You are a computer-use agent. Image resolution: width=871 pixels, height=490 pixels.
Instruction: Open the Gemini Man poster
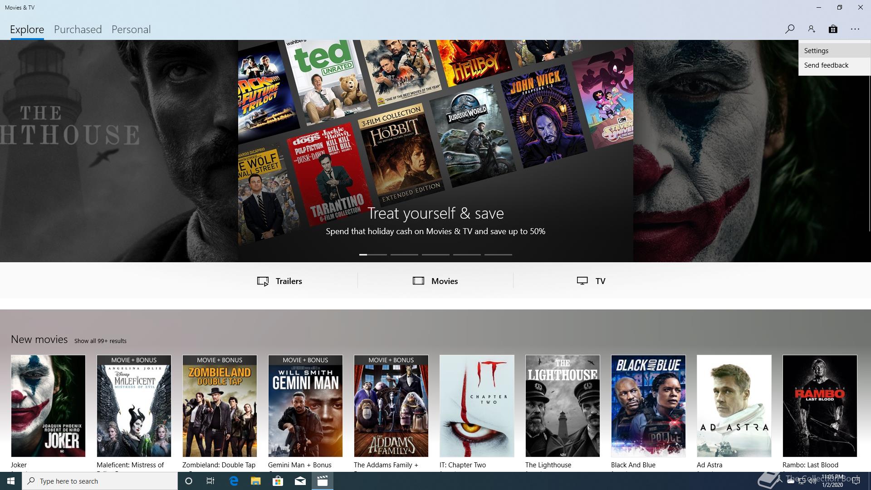click(305, 406)
